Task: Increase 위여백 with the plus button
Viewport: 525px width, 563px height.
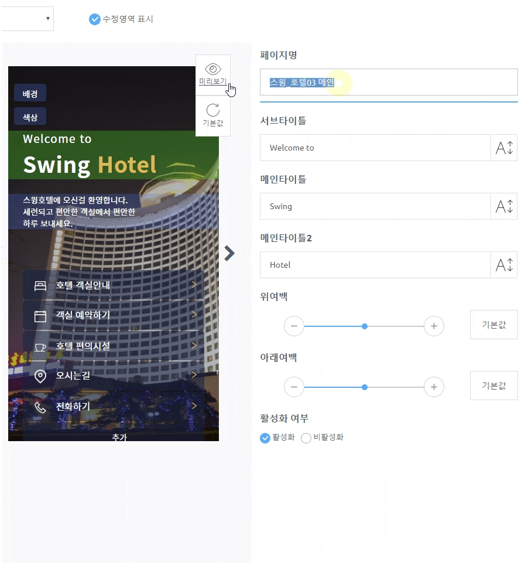Action: coord(434,326)
